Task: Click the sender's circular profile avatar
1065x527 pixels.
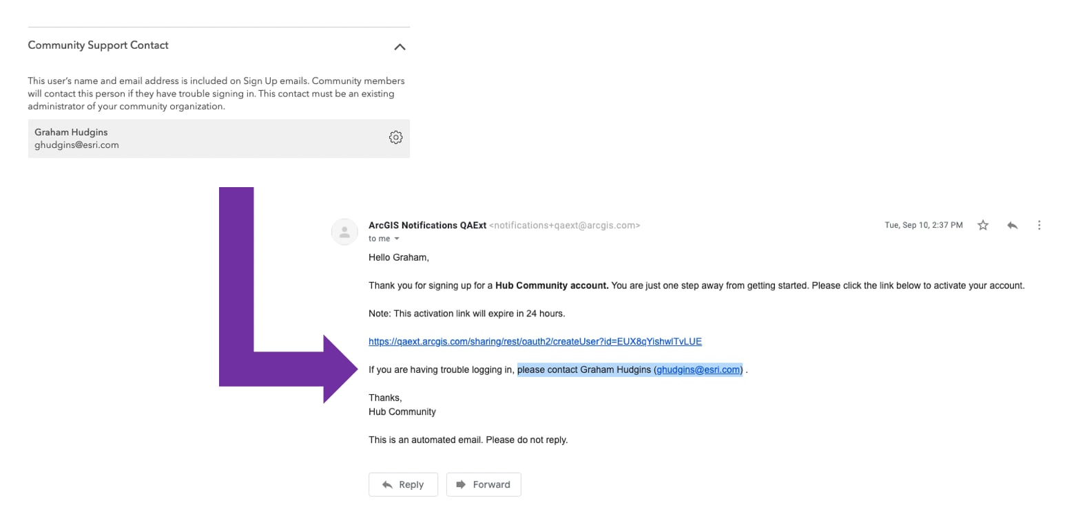Action: coord(344,232)
